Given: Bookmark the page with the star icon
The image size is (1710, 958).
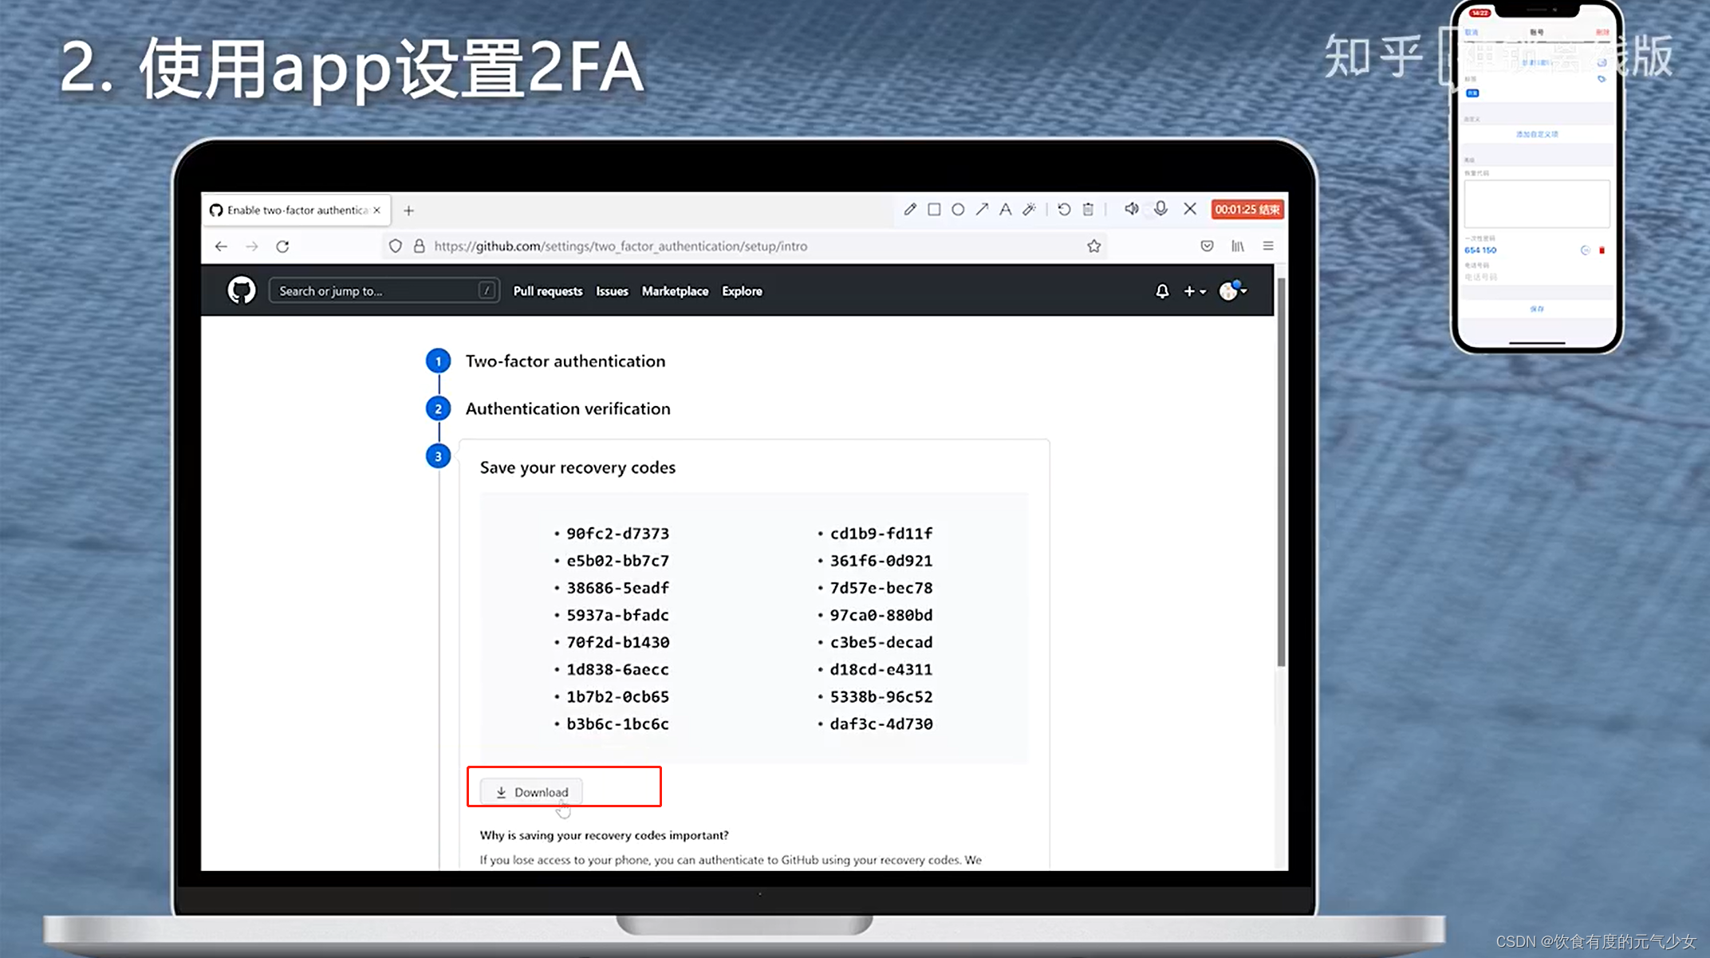Looking at the screenshot, I should click(1093, 246).
